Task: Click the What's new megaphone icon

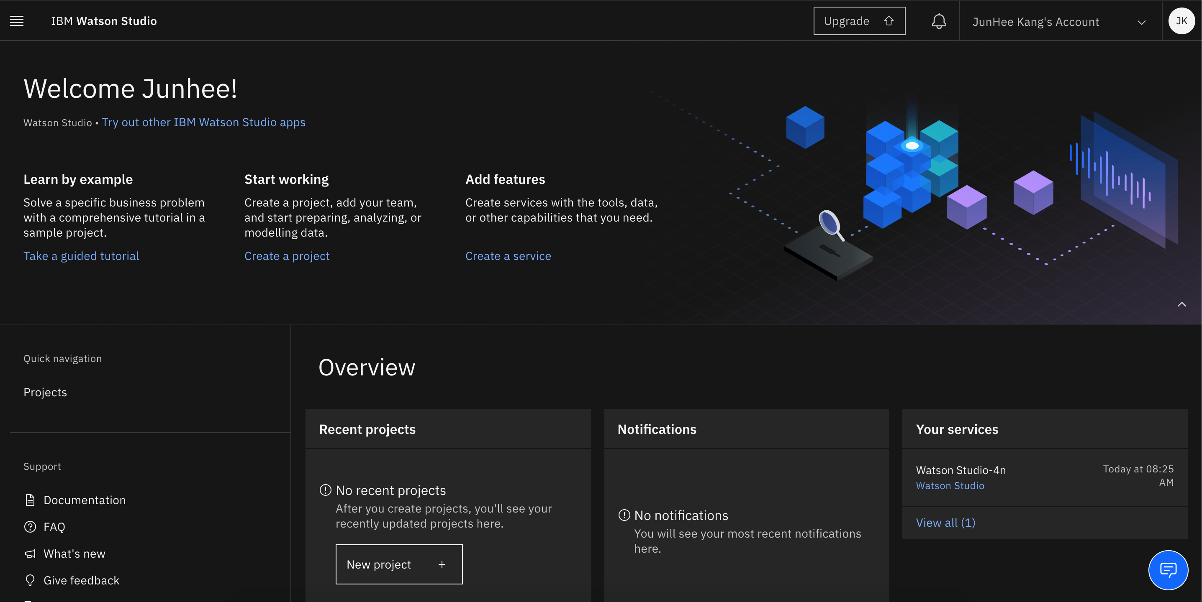Action: [30, 554]
